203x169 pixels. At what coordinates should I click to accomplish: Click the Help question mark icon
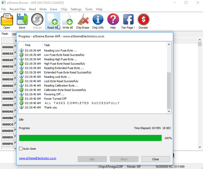113,19
